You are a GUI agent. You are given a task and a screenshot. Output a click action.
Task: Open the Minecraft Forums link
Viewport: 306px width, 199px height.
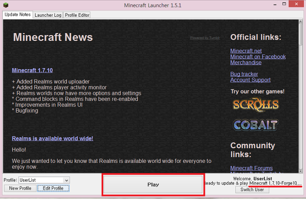[x=251, y=168]
